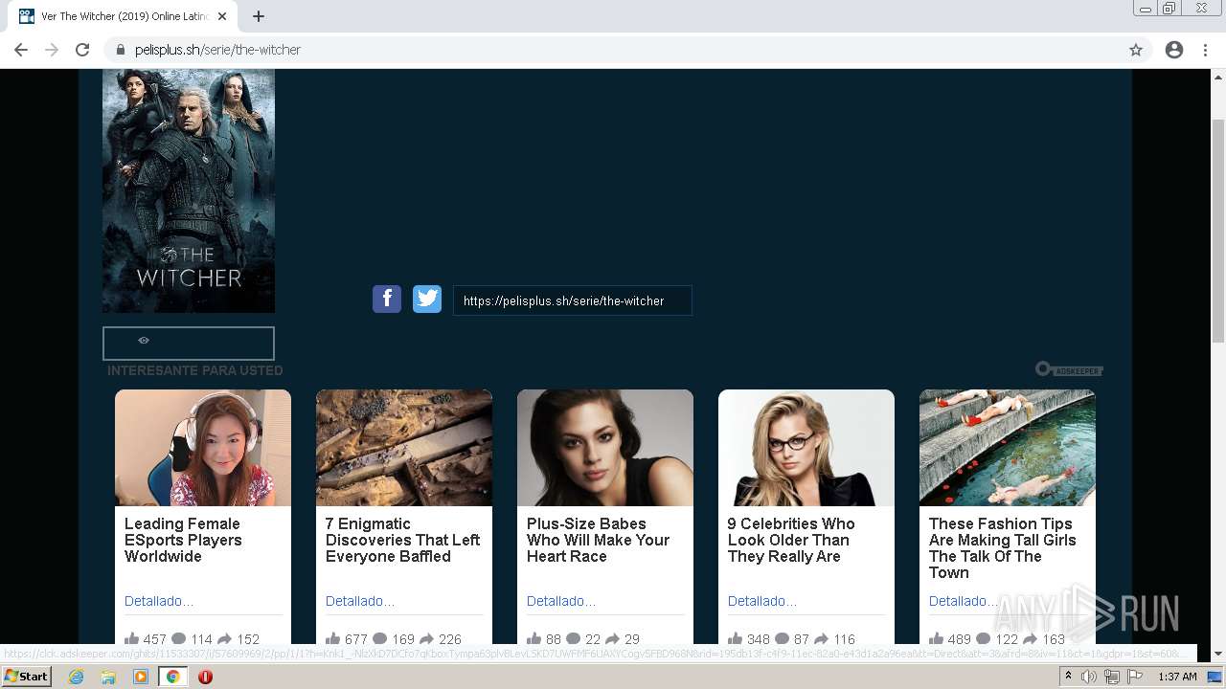Viewport: 1226px width, 689px height.
Task: Open 9 Celebrities thumbnail image
Action: (806, 447)
